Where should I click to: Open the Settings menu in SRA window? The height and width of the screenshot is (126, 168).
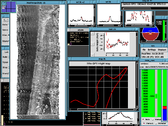click(152, 50)
